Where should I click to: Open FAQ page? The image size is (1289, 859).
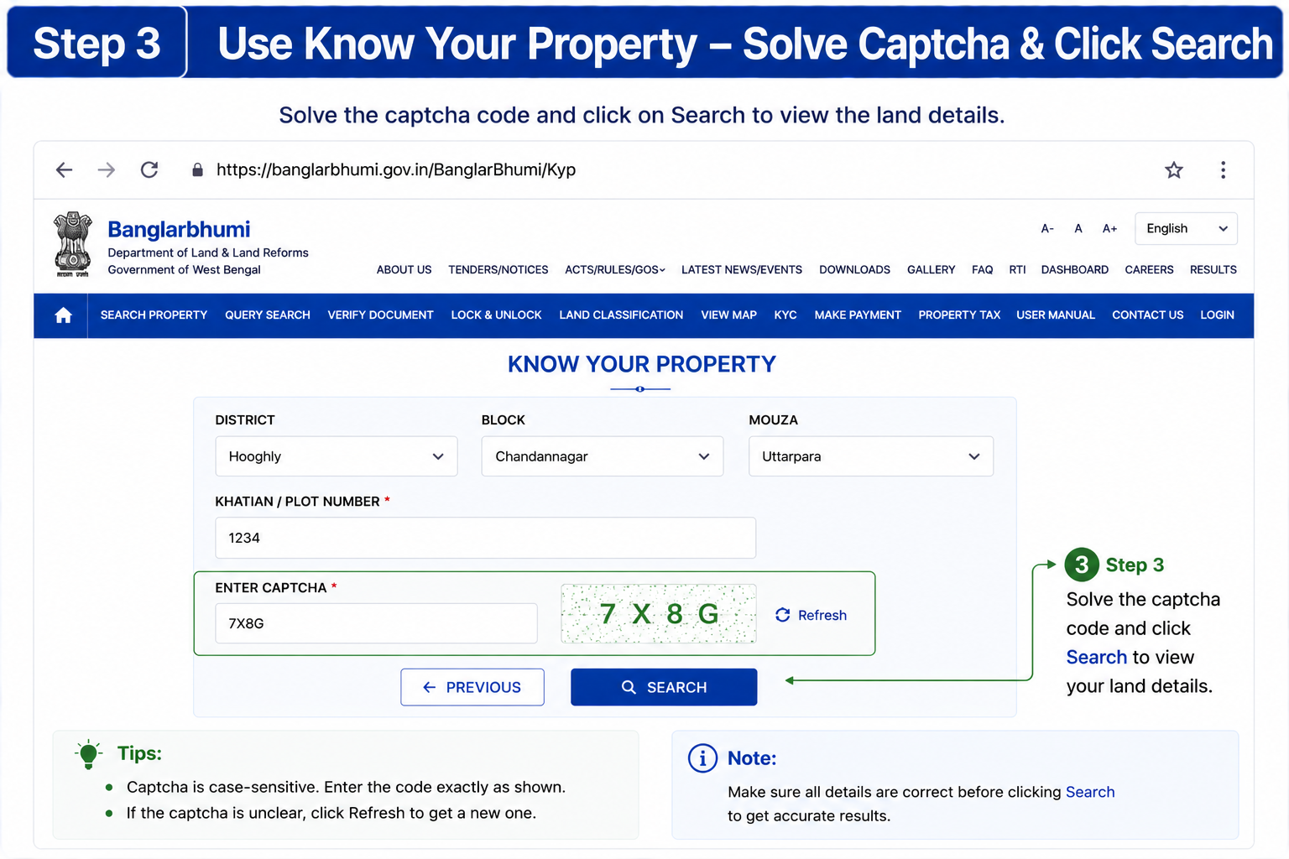point(982,269)
